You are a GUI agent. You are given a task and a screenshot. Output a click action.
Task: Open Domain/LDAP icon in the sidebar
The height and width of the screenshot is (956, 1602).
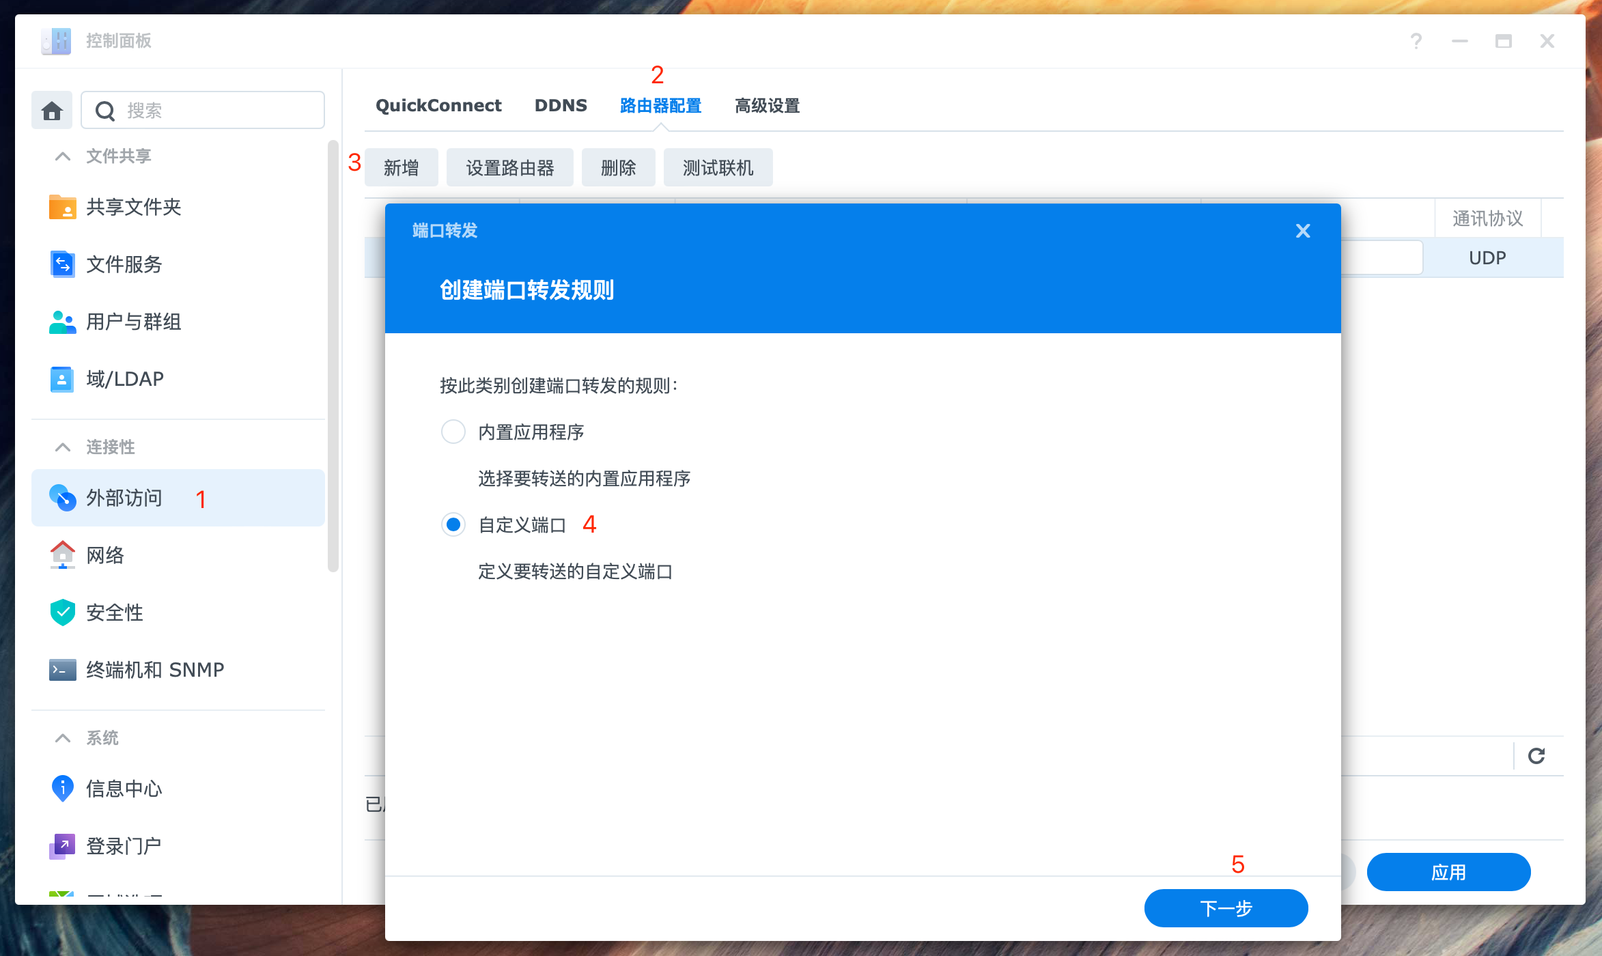[62, 379]
